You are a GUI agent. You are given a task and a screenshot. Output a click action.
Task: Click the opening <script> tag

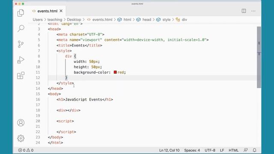click(65, 121)
